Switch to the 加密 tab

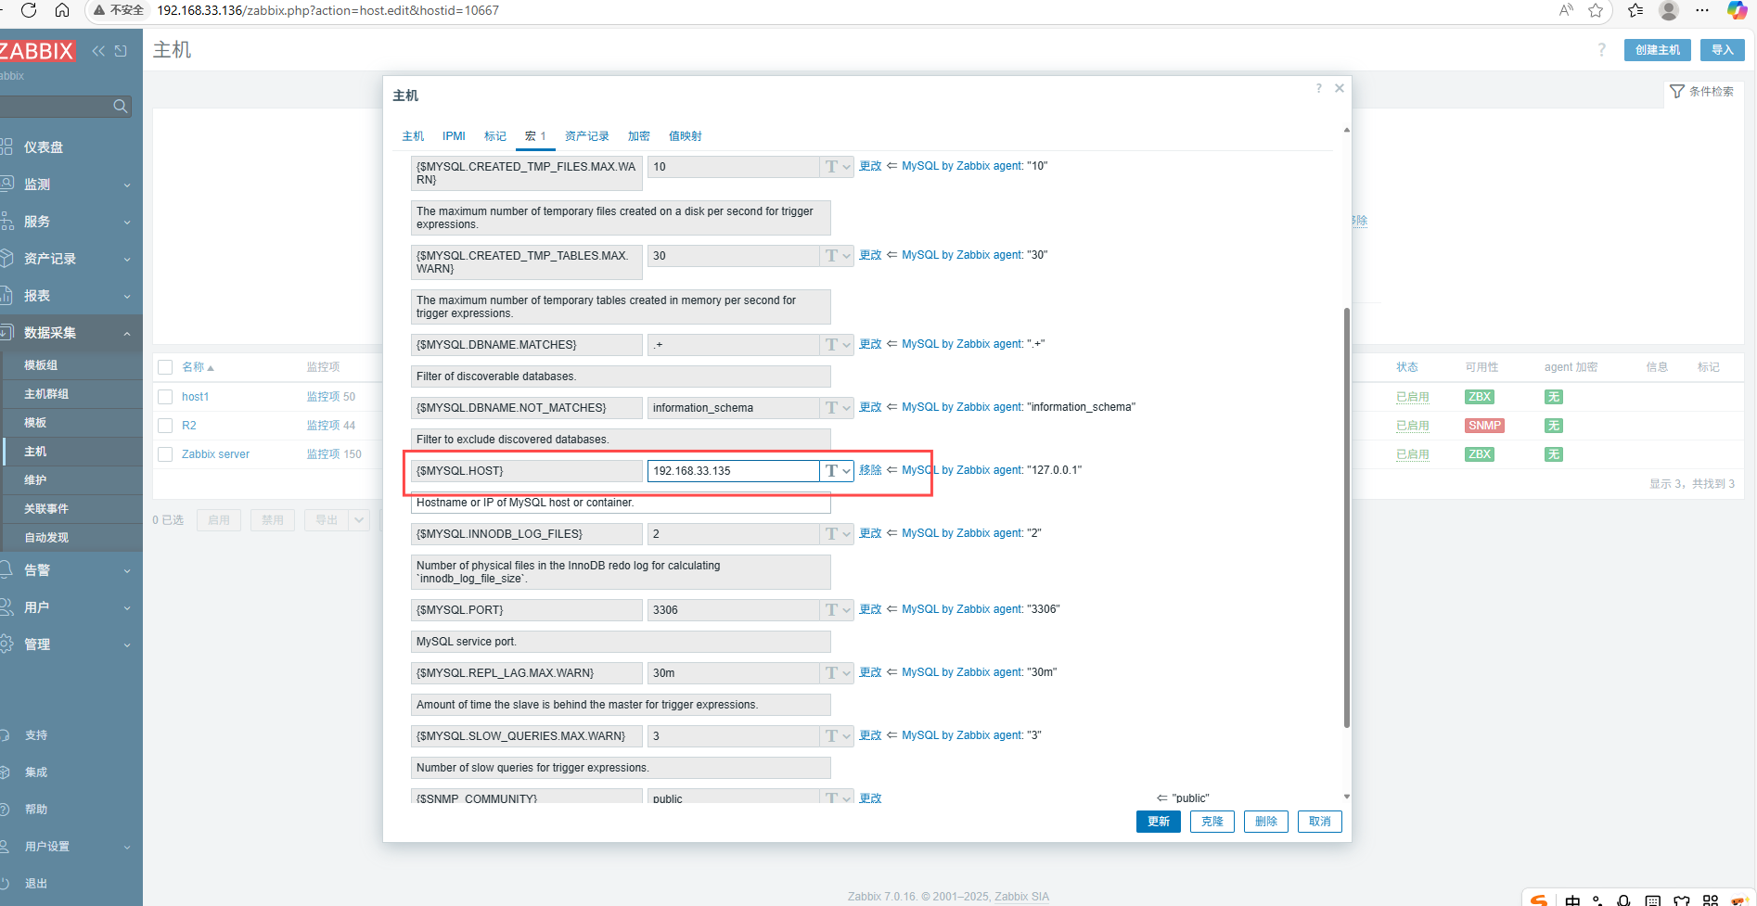[x=639, y=136]
